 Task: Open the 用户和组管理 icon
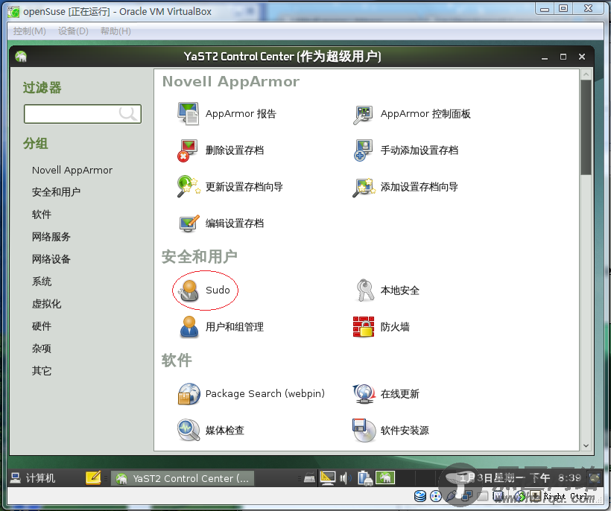(x=189, y=327)
